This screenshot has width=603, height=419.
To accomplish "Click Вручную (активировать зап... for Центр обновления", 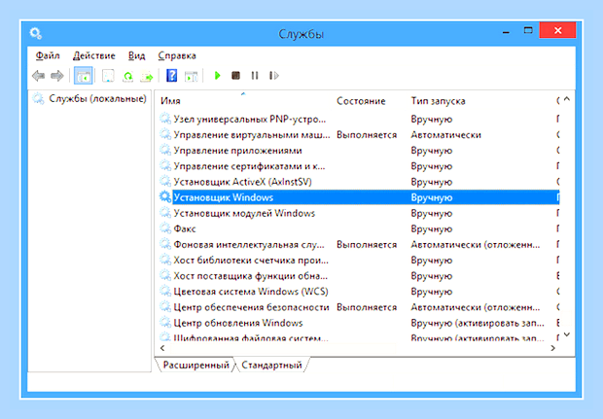I will (478, 323).
